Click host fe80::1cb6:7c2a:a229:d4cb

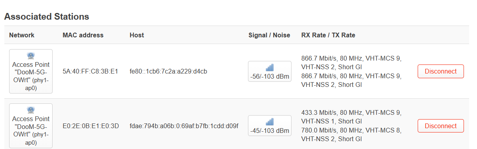[x=168, y=72]
